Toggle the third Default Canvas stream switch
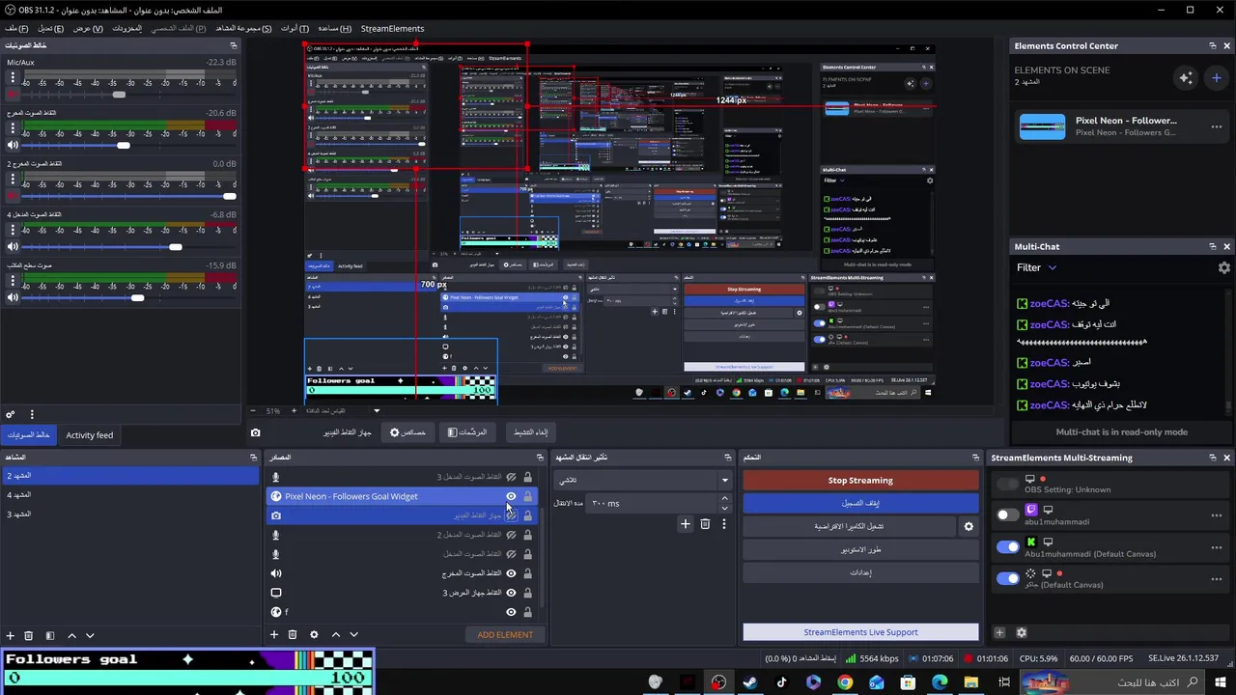Screen dimensions: 1236x695 (1008, 578)
